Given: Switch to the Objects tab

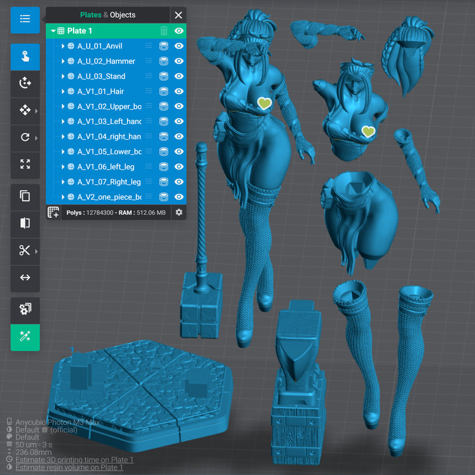Looking at the screenshot, I should [123, 15].
